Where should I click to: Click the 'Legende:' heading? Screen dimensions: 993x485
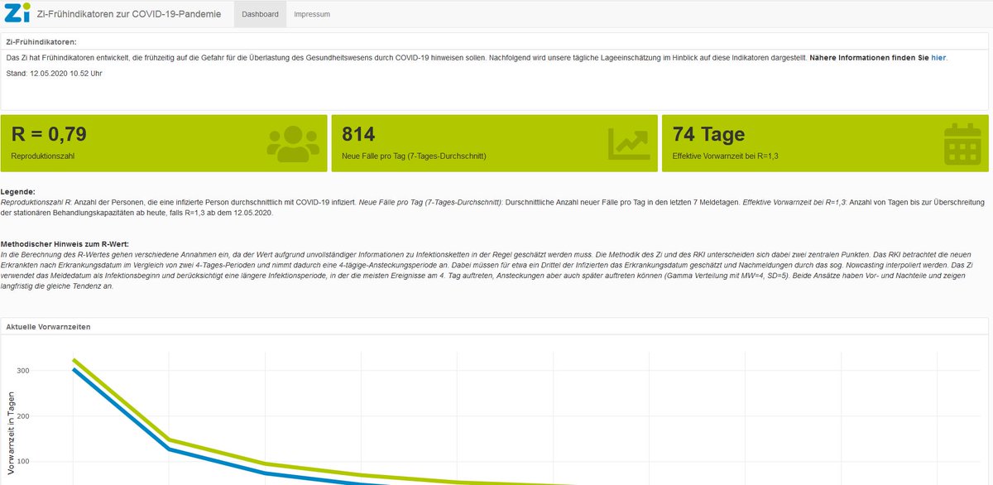coord(18,191)
